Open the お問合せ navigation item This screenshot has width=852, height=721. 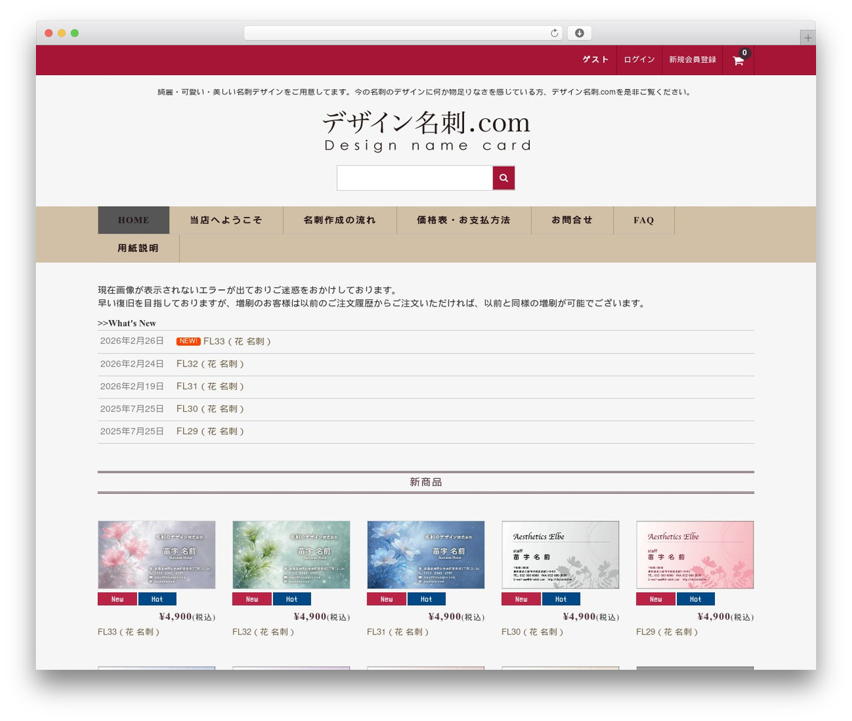[572, 220]
